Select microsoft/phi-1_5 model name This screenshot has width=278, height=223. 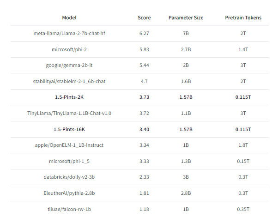(x=69, y=161)
